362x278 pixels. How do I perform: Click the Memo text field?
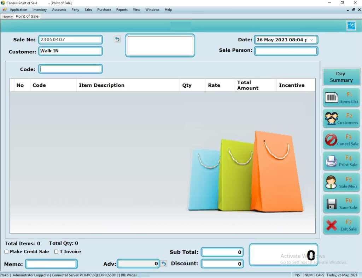[x=51, y=264]
